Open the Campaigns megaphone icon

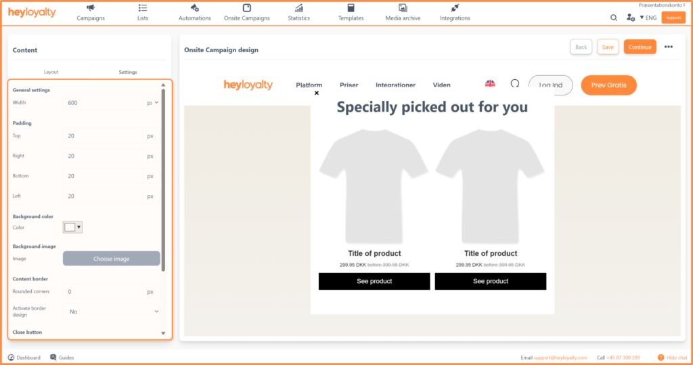point(91,8)
